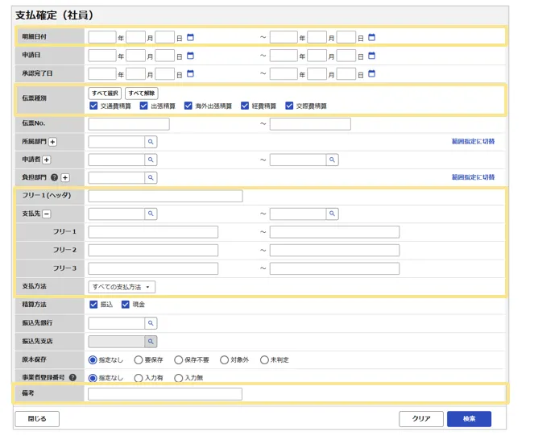
Task: Toggle the 海外出張精算 checkbox
Action: point(188,106)
